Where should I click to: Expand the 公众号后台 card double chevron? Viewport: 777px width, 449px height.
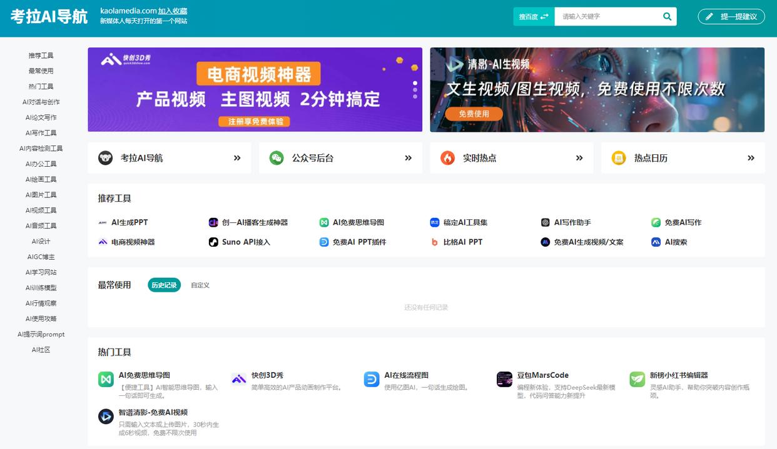click(409, 158)
